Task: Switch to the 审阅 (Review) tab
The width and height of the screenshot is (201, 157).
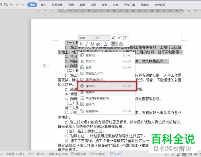Action: [82, 5]
